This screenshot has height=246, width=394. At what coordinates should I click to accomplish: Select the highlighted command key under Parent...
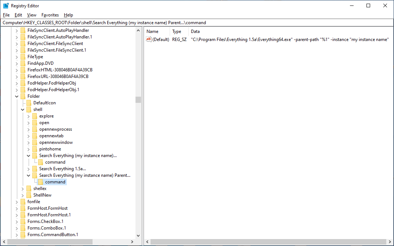point(55,182)
